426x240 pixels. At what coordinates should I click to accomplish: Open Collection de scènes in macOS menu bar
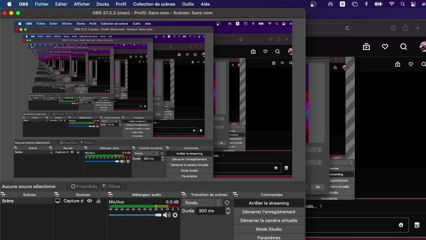(x=154, y=4)
